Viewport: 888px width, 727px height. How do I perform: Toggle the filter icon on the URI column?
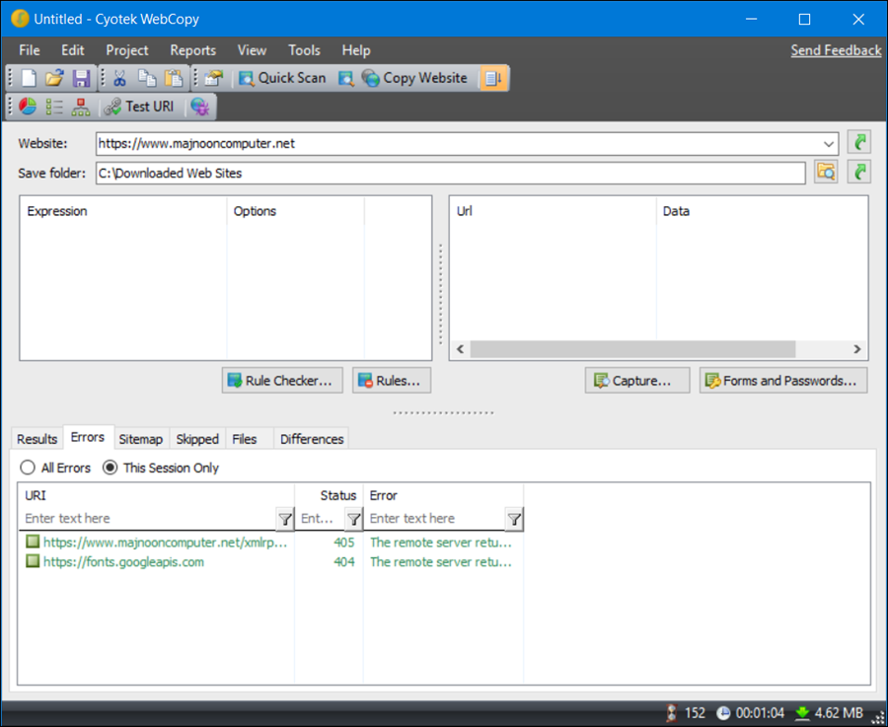coord(285,518)
